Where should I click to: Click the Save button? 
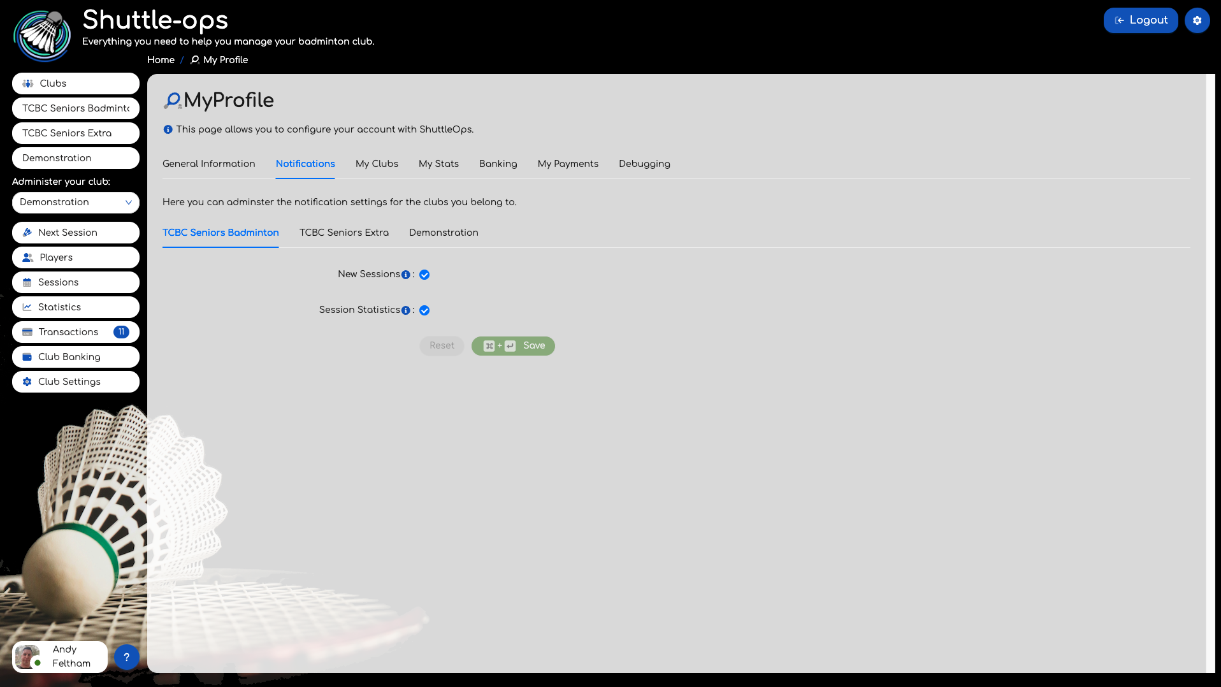513,346
